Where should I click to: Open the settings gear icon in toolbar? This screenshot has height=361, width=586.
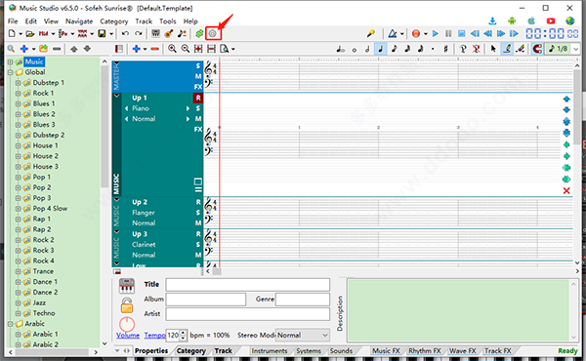(x=212, y=33)
